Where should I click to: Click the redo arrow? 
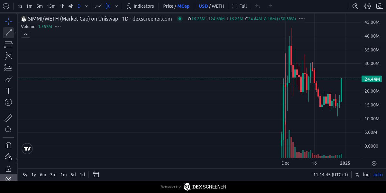(270, 6)
